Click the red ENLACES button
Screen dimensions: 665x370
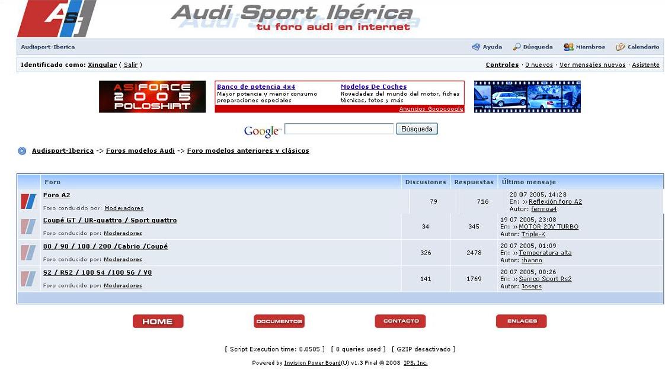pyautogui.click(x=521, y=321)
